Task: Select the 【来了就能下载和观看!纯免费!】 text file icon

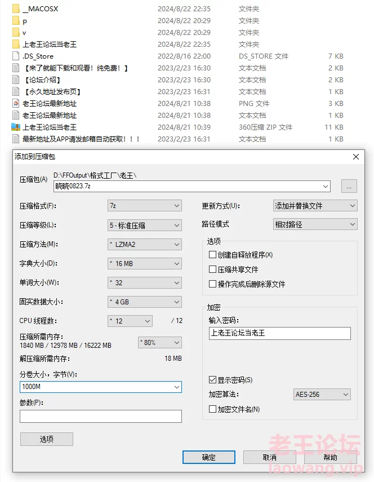Action: (x=16, y=68)
